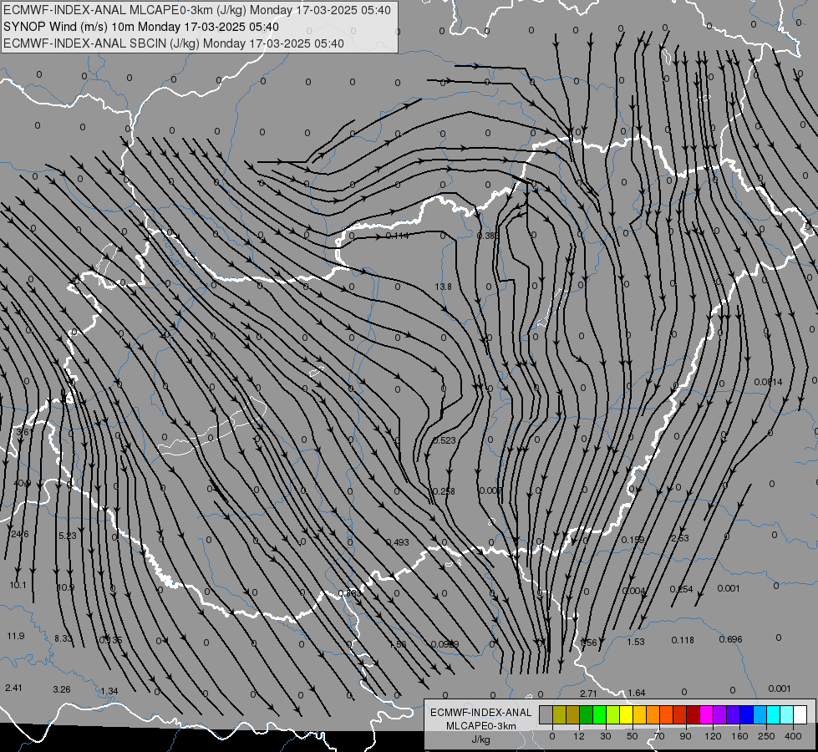Click the map value 0.696
818x752 pixels.
[x=730, y=639]
